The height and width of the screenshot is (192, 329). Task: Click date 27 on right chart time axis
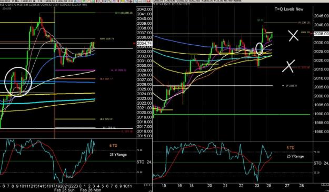point(287,186)
